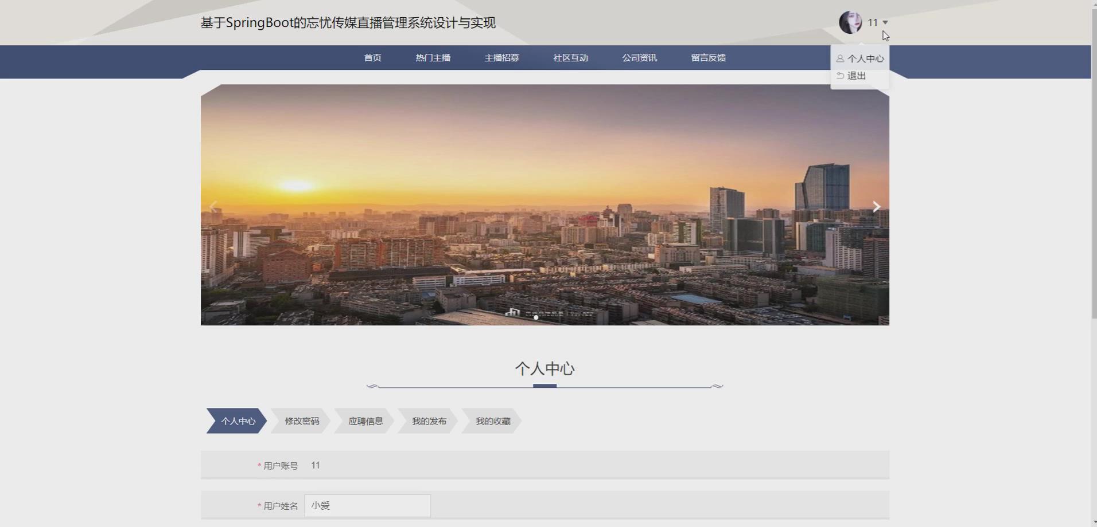Open the 我的收藏 tab
Screen dimensions: 1097x527
click(492, 421)
